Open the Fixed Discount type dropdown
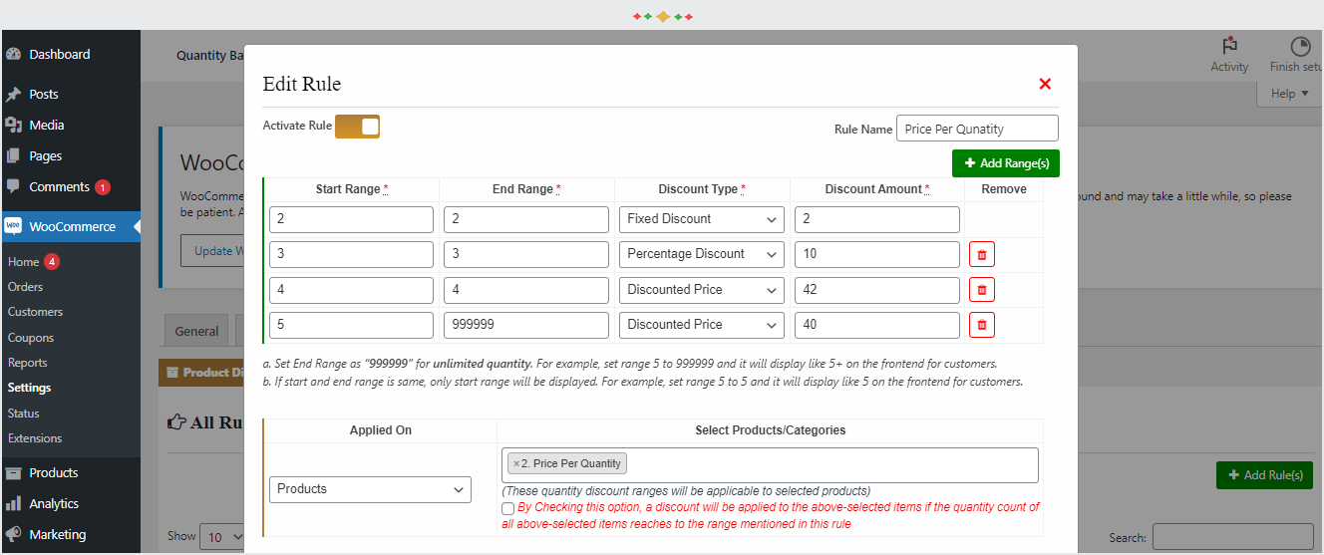Viewport: 1324px width, 555px height. click(x=702, y=219)
